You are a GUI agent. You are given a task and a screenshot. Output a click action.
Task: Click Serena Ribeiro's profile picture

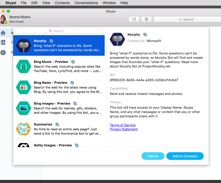click(4, 19)
